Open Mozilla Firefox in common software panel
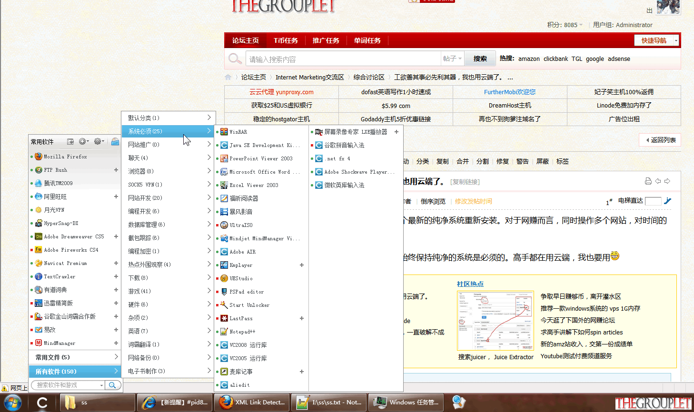This screenshot has height=412, width=694. pyautogui.click(x=60, y=157)
